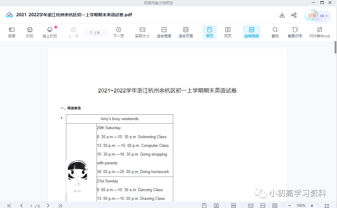Click the Drawing Class schedule line
Viewport: 337px width, 208px height.
(131, 199)
